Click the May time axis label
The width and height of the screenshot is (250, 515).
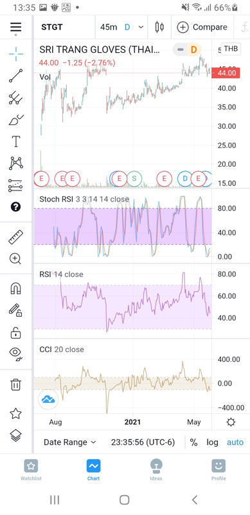[x=194, y=422]
